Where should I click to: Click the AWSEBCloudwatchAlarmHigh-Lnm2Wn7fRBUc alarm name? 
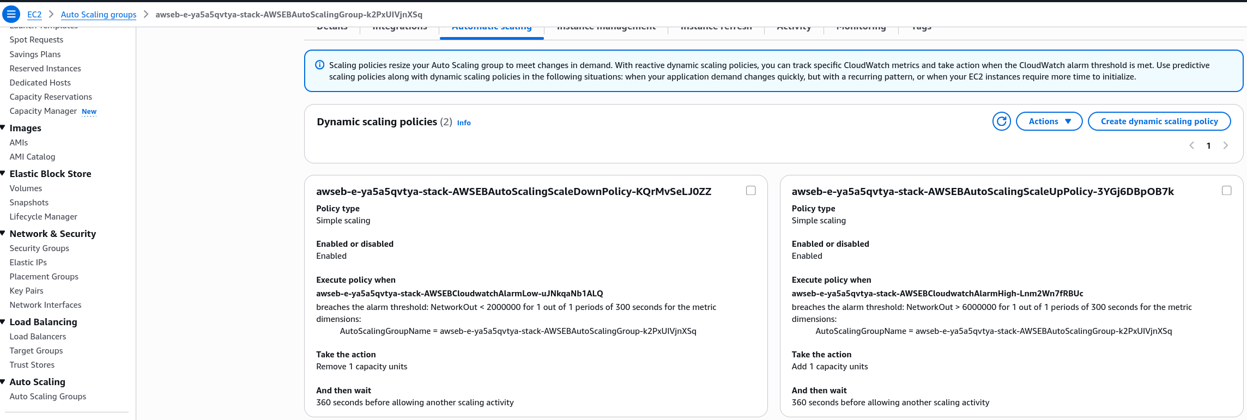pos(937,294)
